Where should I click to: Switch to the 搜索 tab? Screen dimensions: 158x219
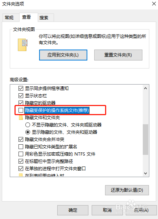click(x=44, y=18)
